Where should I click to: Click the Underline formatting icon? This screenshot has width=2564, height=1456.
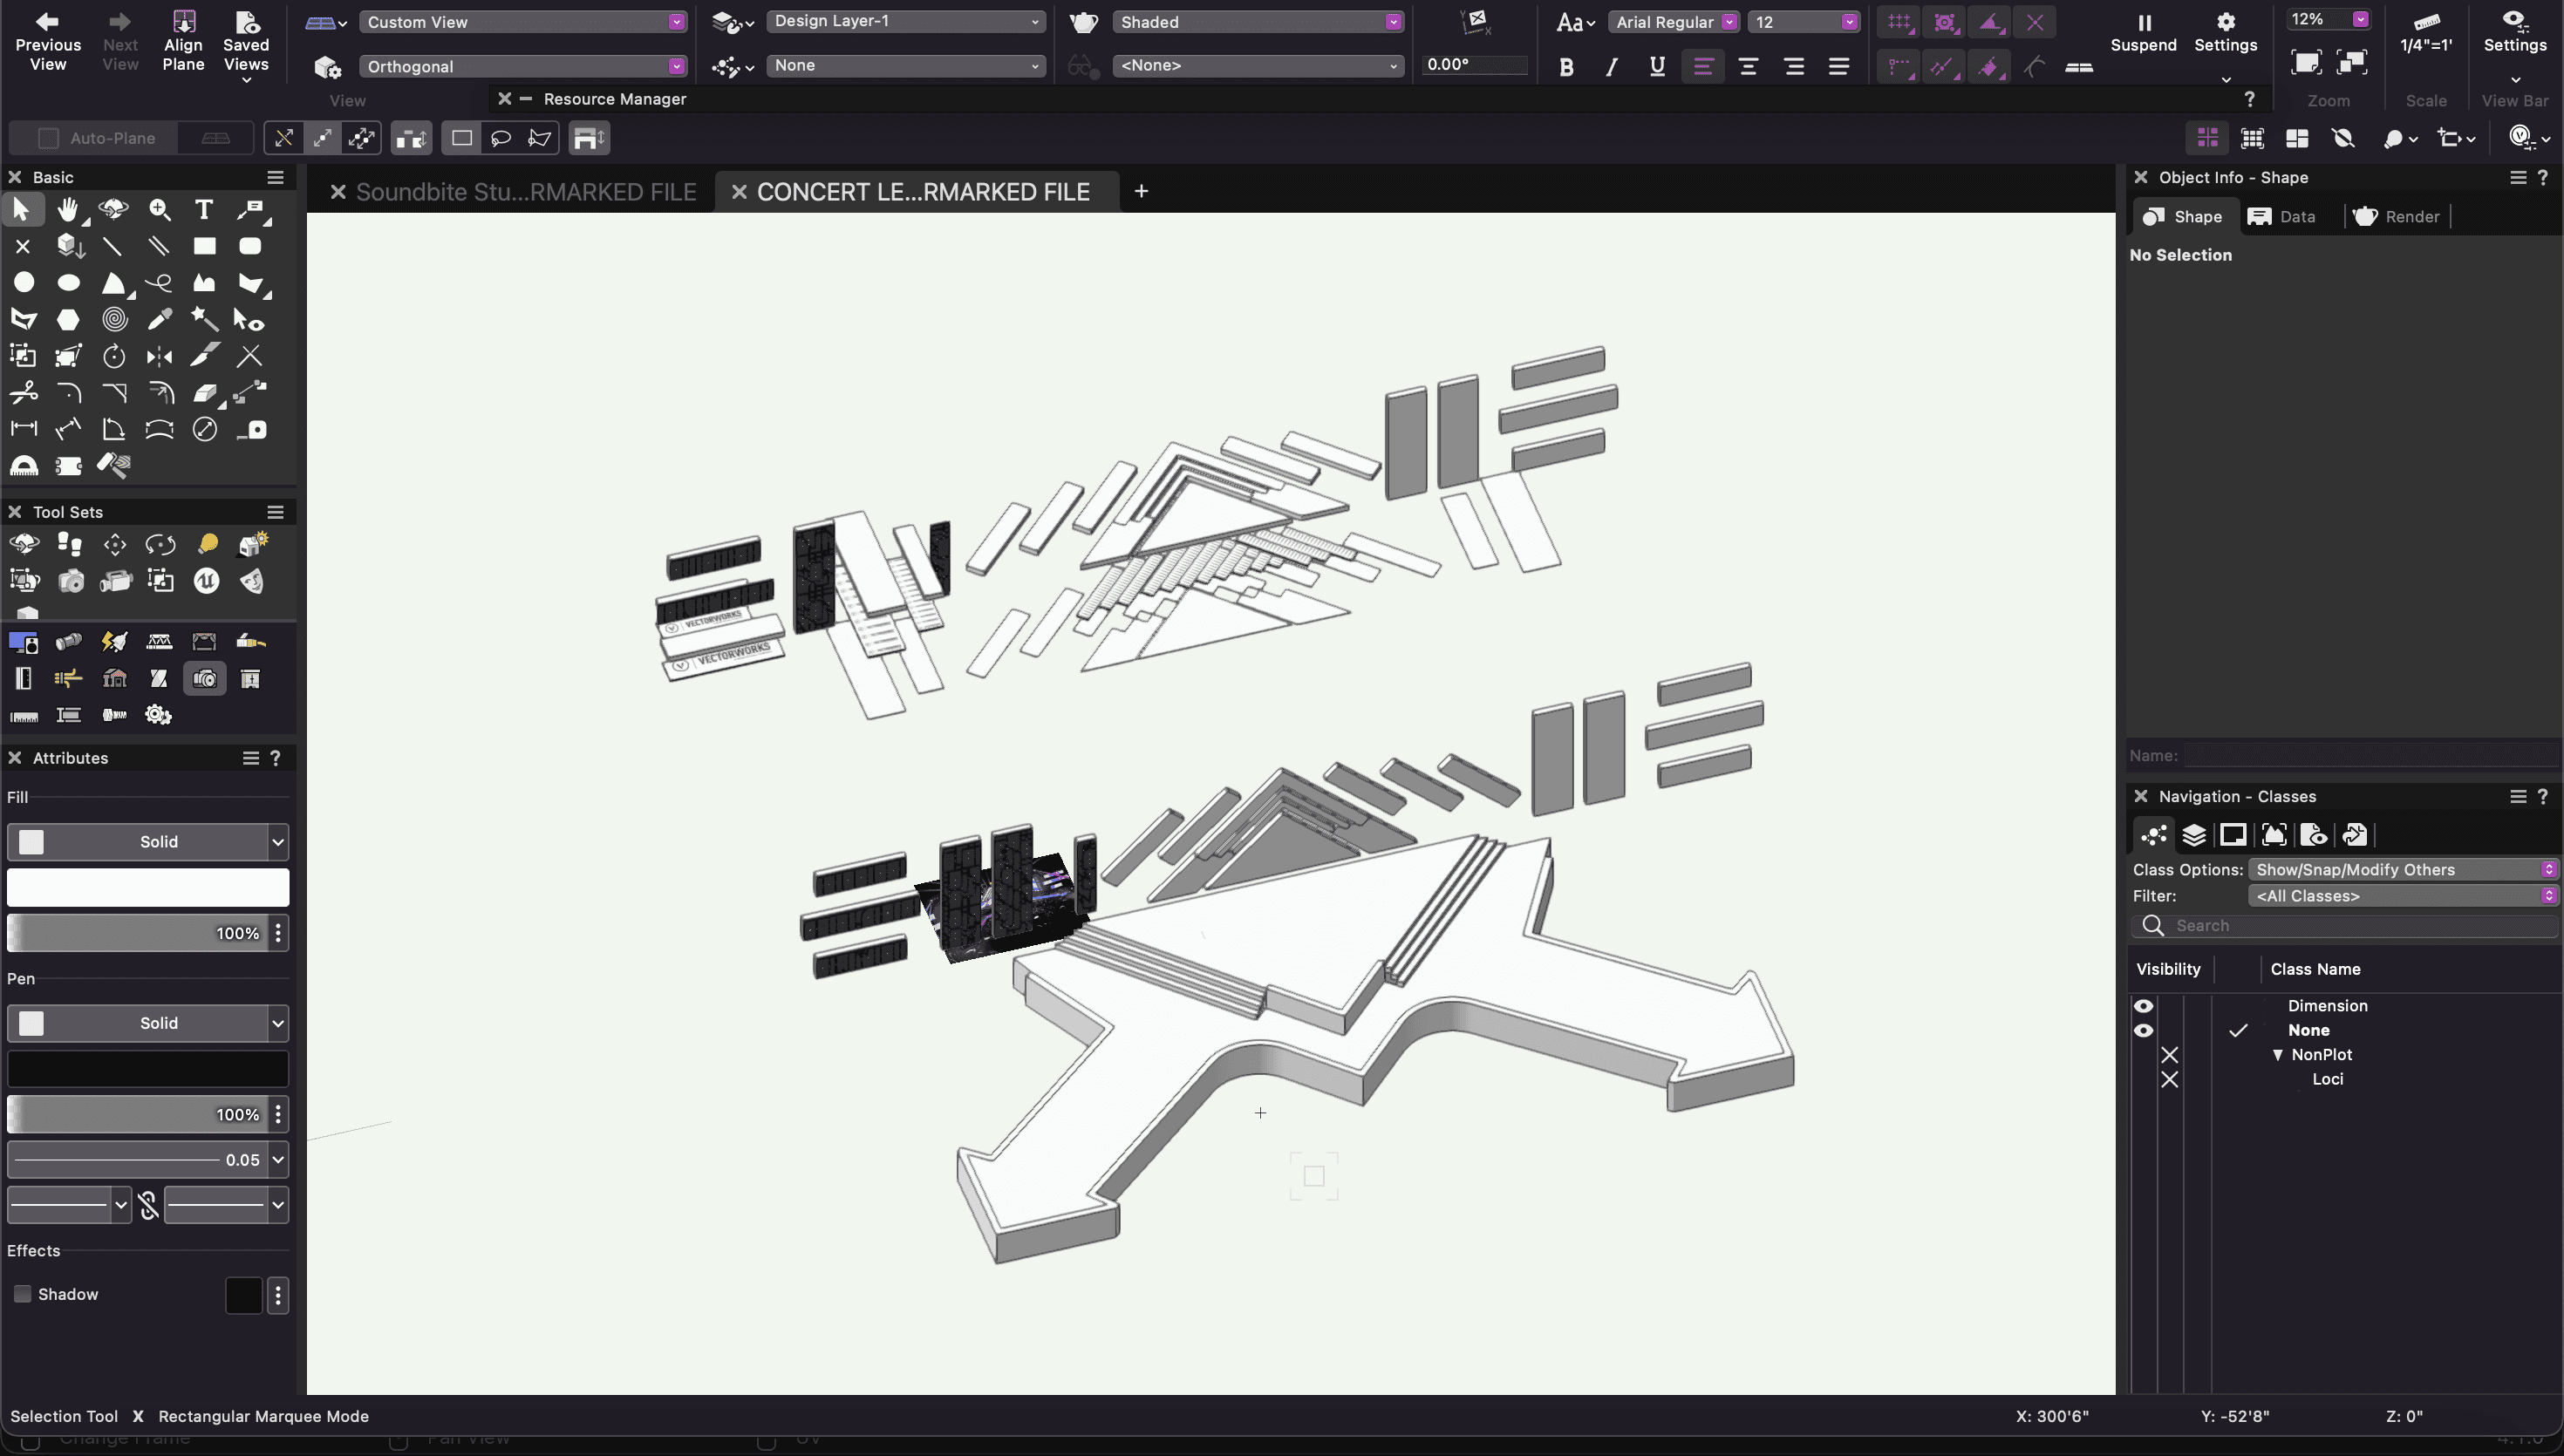tap(1657, 67)
